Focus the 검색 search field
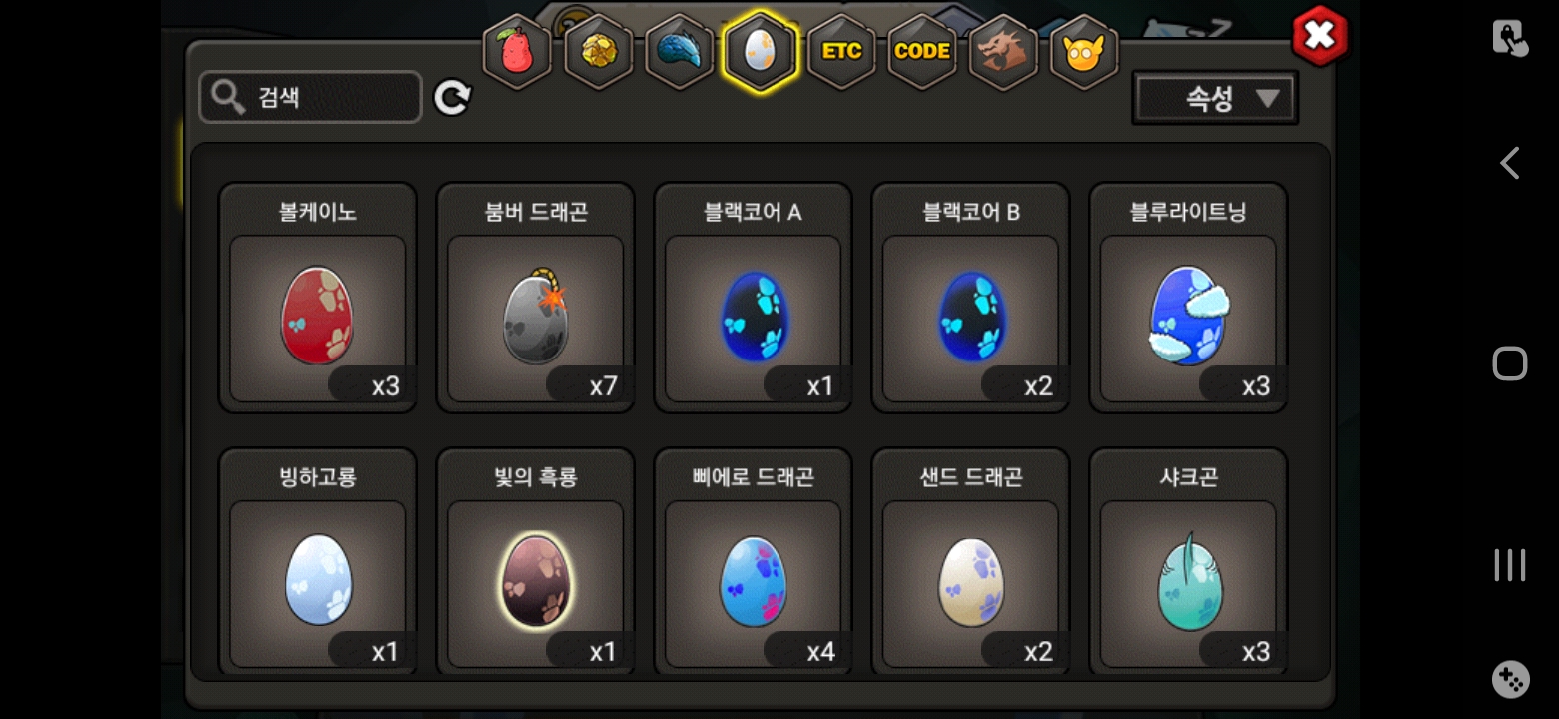This screenshot has width=1559, height=719. click(310, 97)
